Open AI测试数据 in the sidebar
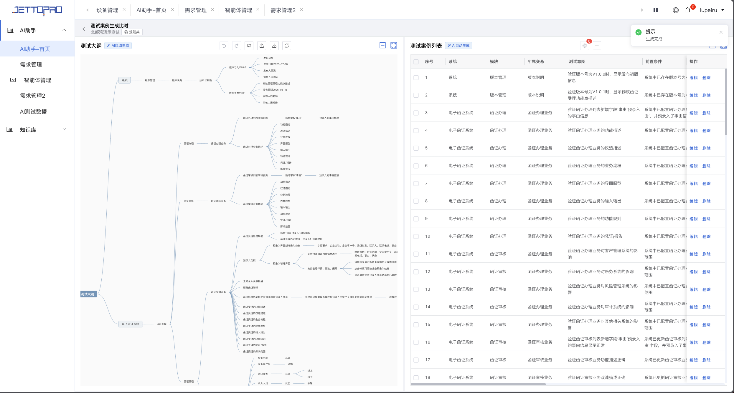734x393 pixels. tap(33, 111)
